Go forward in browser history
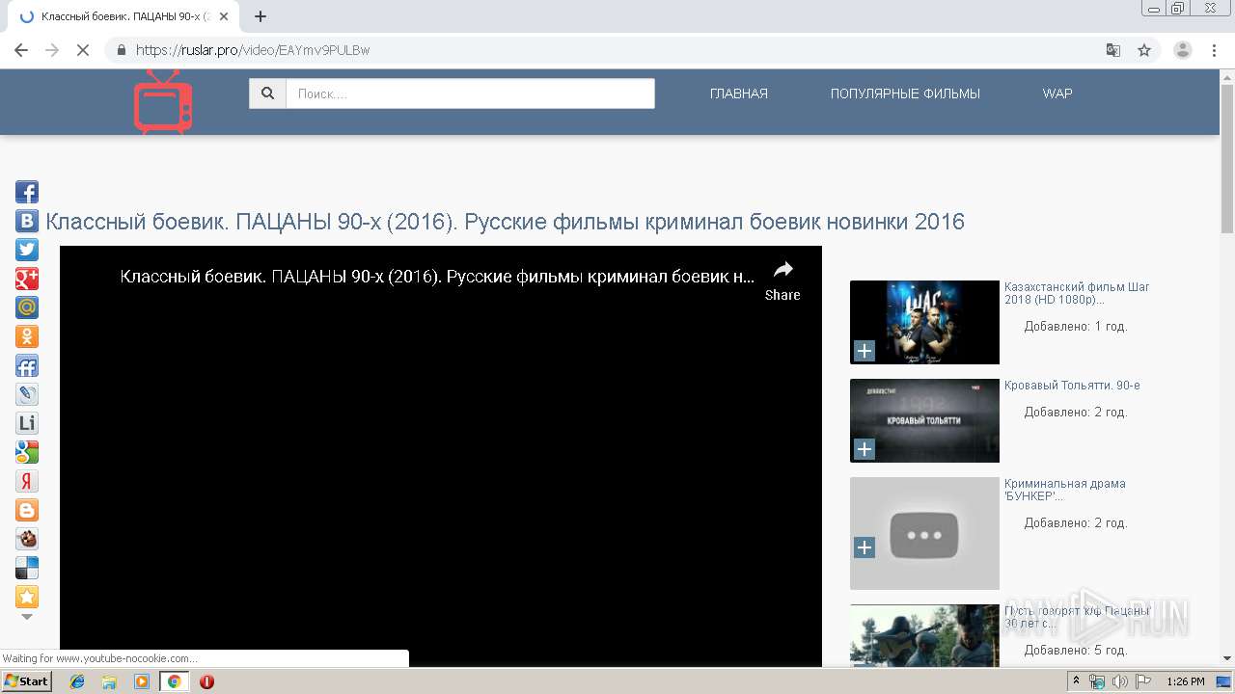Screen dimensions: 1235x694 [x=52, y=50]
